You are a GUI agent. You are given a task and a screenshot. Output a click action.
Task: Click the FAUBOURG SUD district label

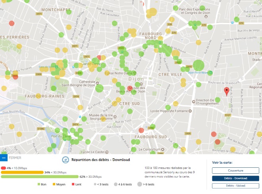151,137
